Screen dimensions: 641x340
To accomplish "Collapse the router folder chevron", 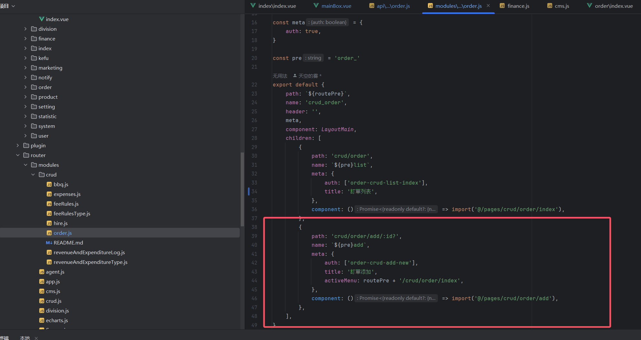I will [18, 155].
